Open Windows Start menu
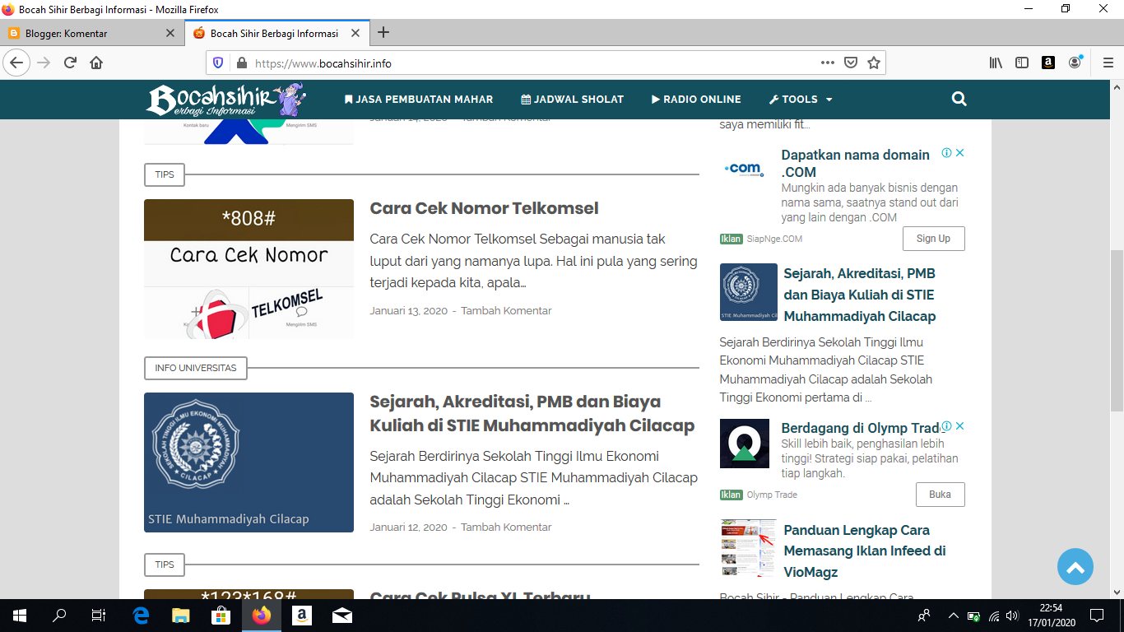The image size is (1124, 632). pyautogui.click(x=19, y=615)
